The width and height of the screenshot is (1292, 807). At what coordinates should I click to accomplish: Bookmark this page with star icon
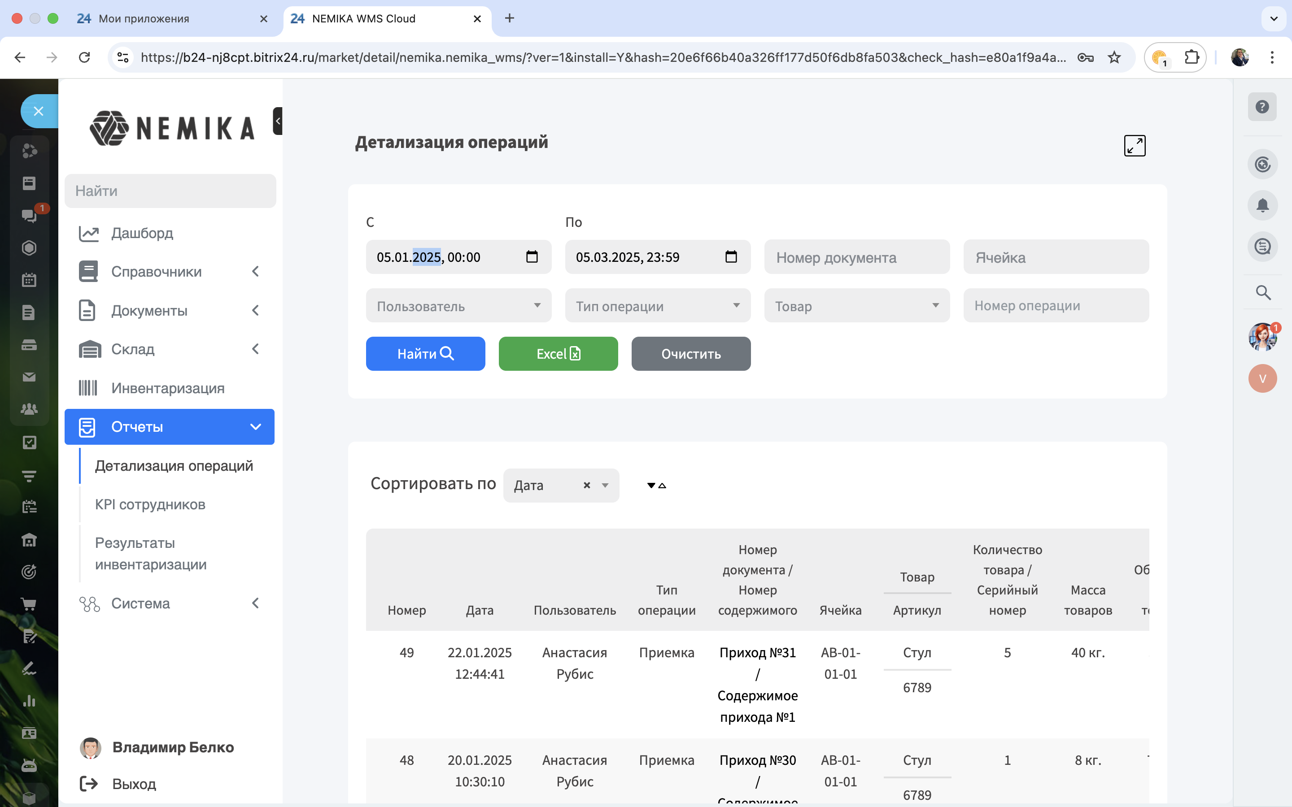click(x=1114, y=57)
